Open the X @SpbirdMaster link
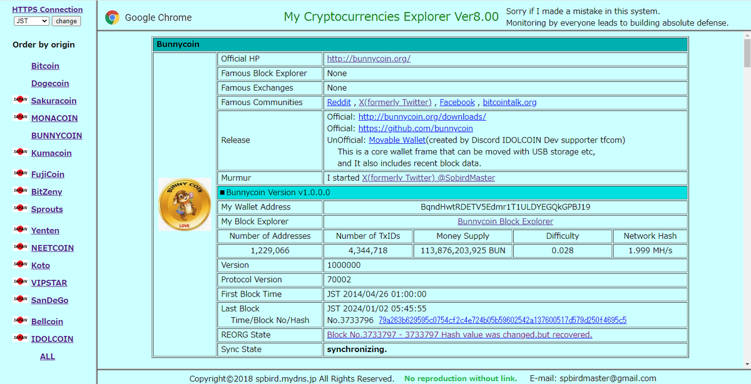The height and width of the screenshot is (384, 751). point(429,178)
